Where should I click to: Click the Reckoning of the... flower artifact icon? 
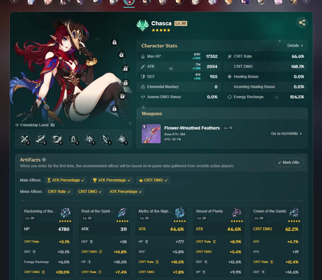[65, 213]
